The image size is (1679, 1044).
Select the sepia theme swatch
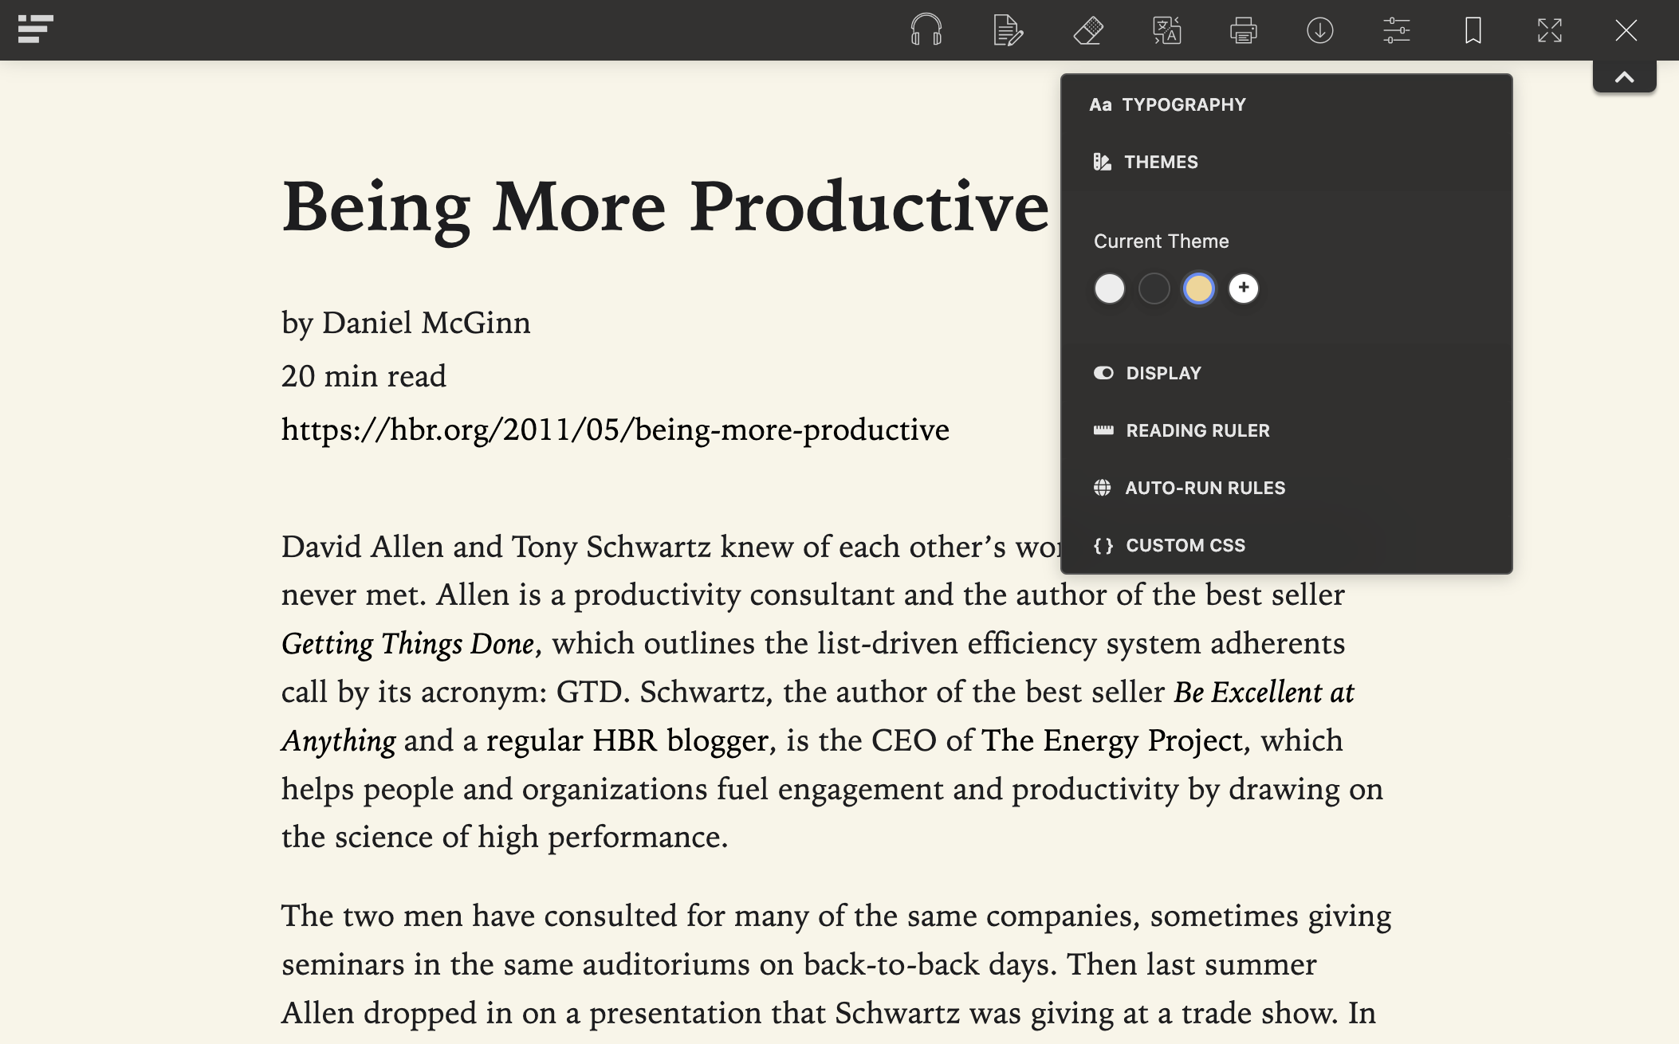click(x=1199, y=288)
